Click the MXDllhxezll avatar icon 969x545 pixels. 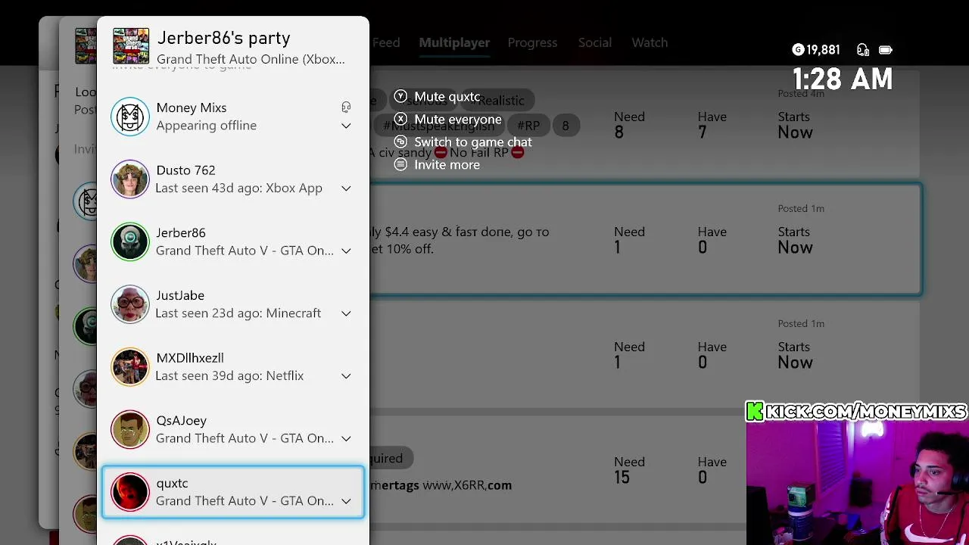point(130,367)
